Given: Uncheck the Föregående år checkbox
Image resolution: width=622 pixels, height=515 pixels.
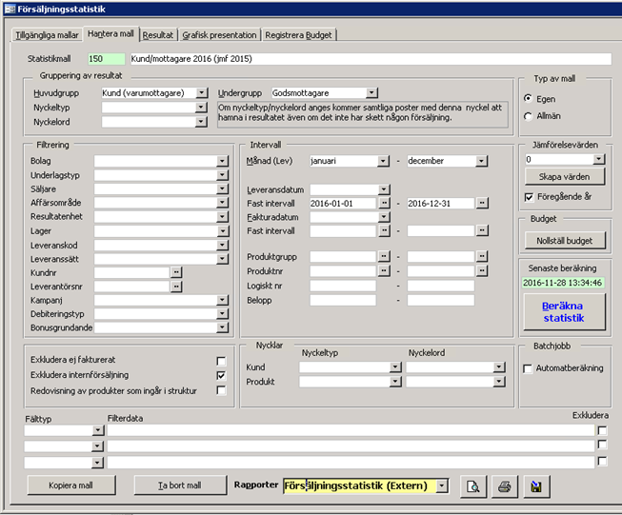Looking at the screenshot, I should click(x=531, y=197).
